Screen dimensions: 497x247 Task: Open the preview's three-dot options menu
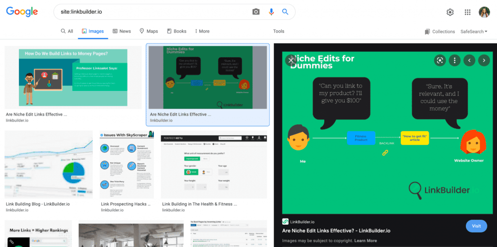pyautogui.click(x=454, y=60)
